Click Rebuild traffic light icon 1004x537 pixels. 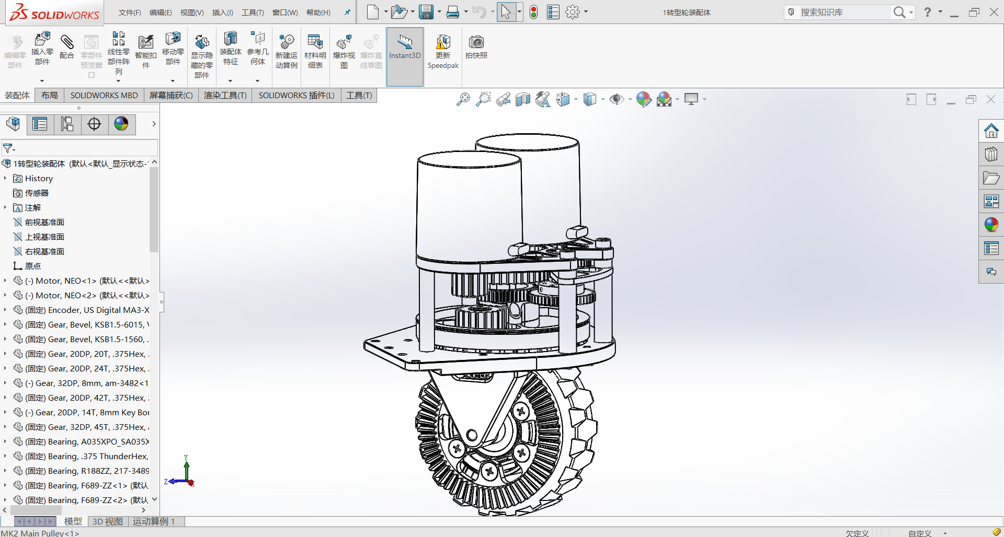533,12
